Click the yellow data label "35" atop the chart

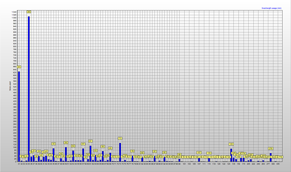pos(29,12)
